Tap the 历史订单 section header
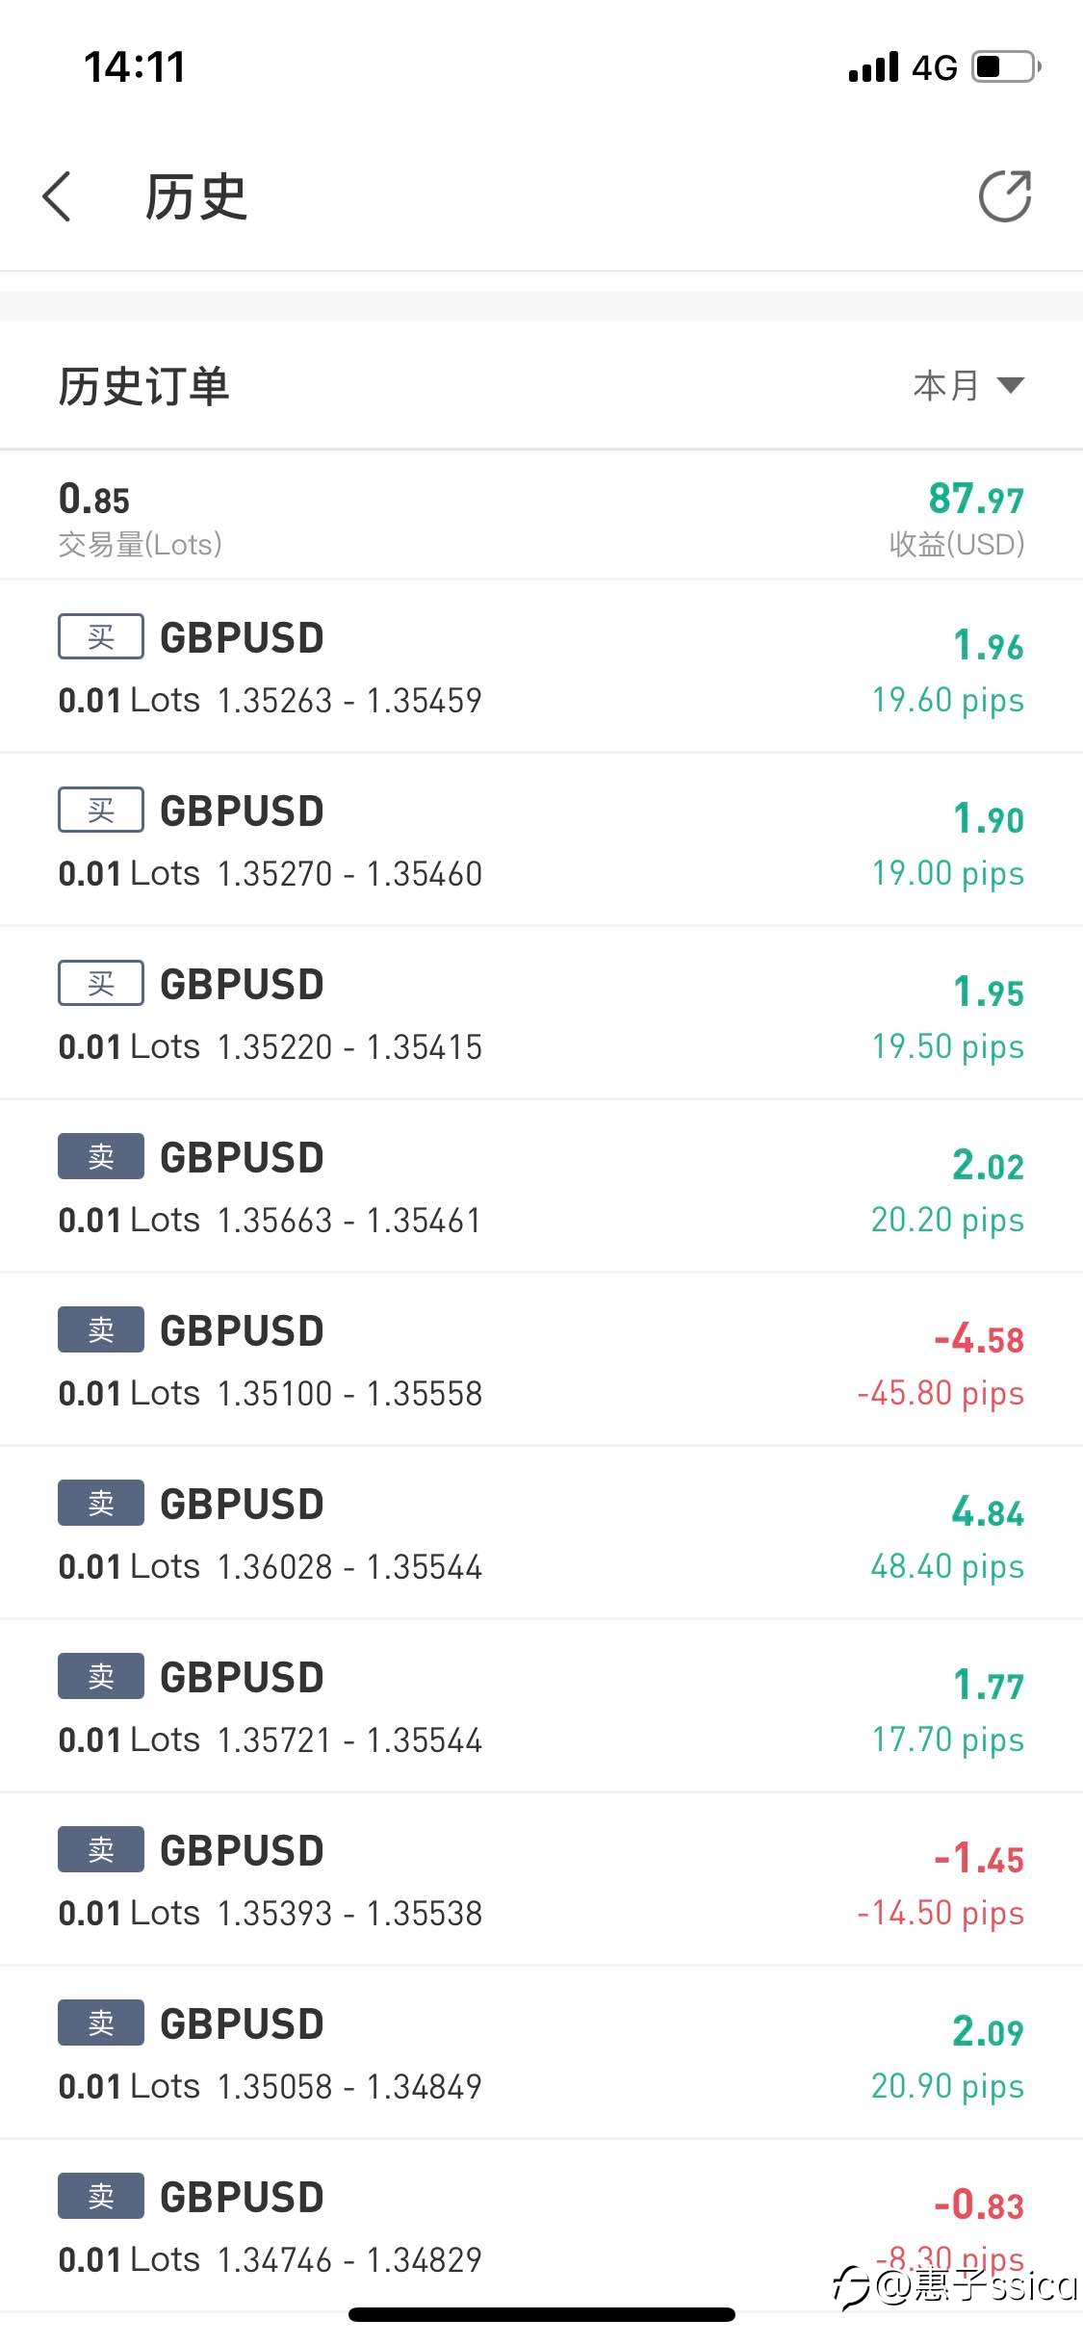 click(144, 387)
